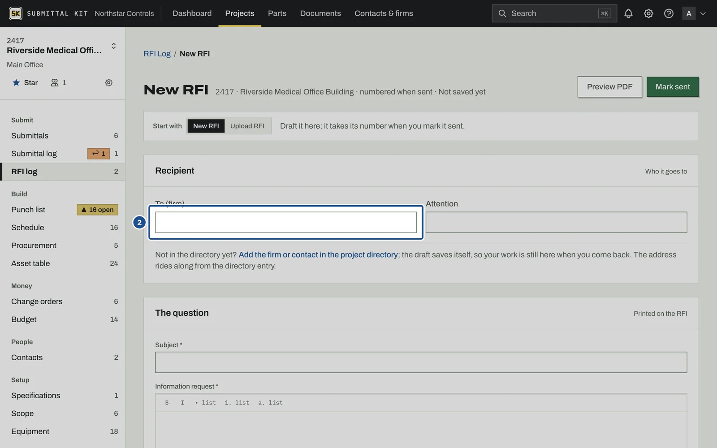
Task: Insert a bullet list in the editor
Action: [x=206, y=403]
